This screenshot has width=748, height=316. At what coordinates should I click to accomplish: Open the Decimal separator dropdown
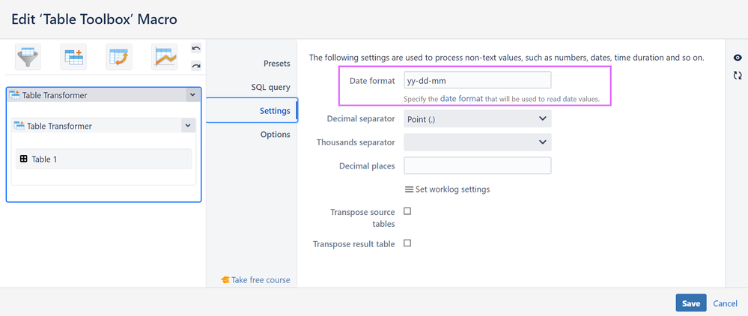pos(477,118)
